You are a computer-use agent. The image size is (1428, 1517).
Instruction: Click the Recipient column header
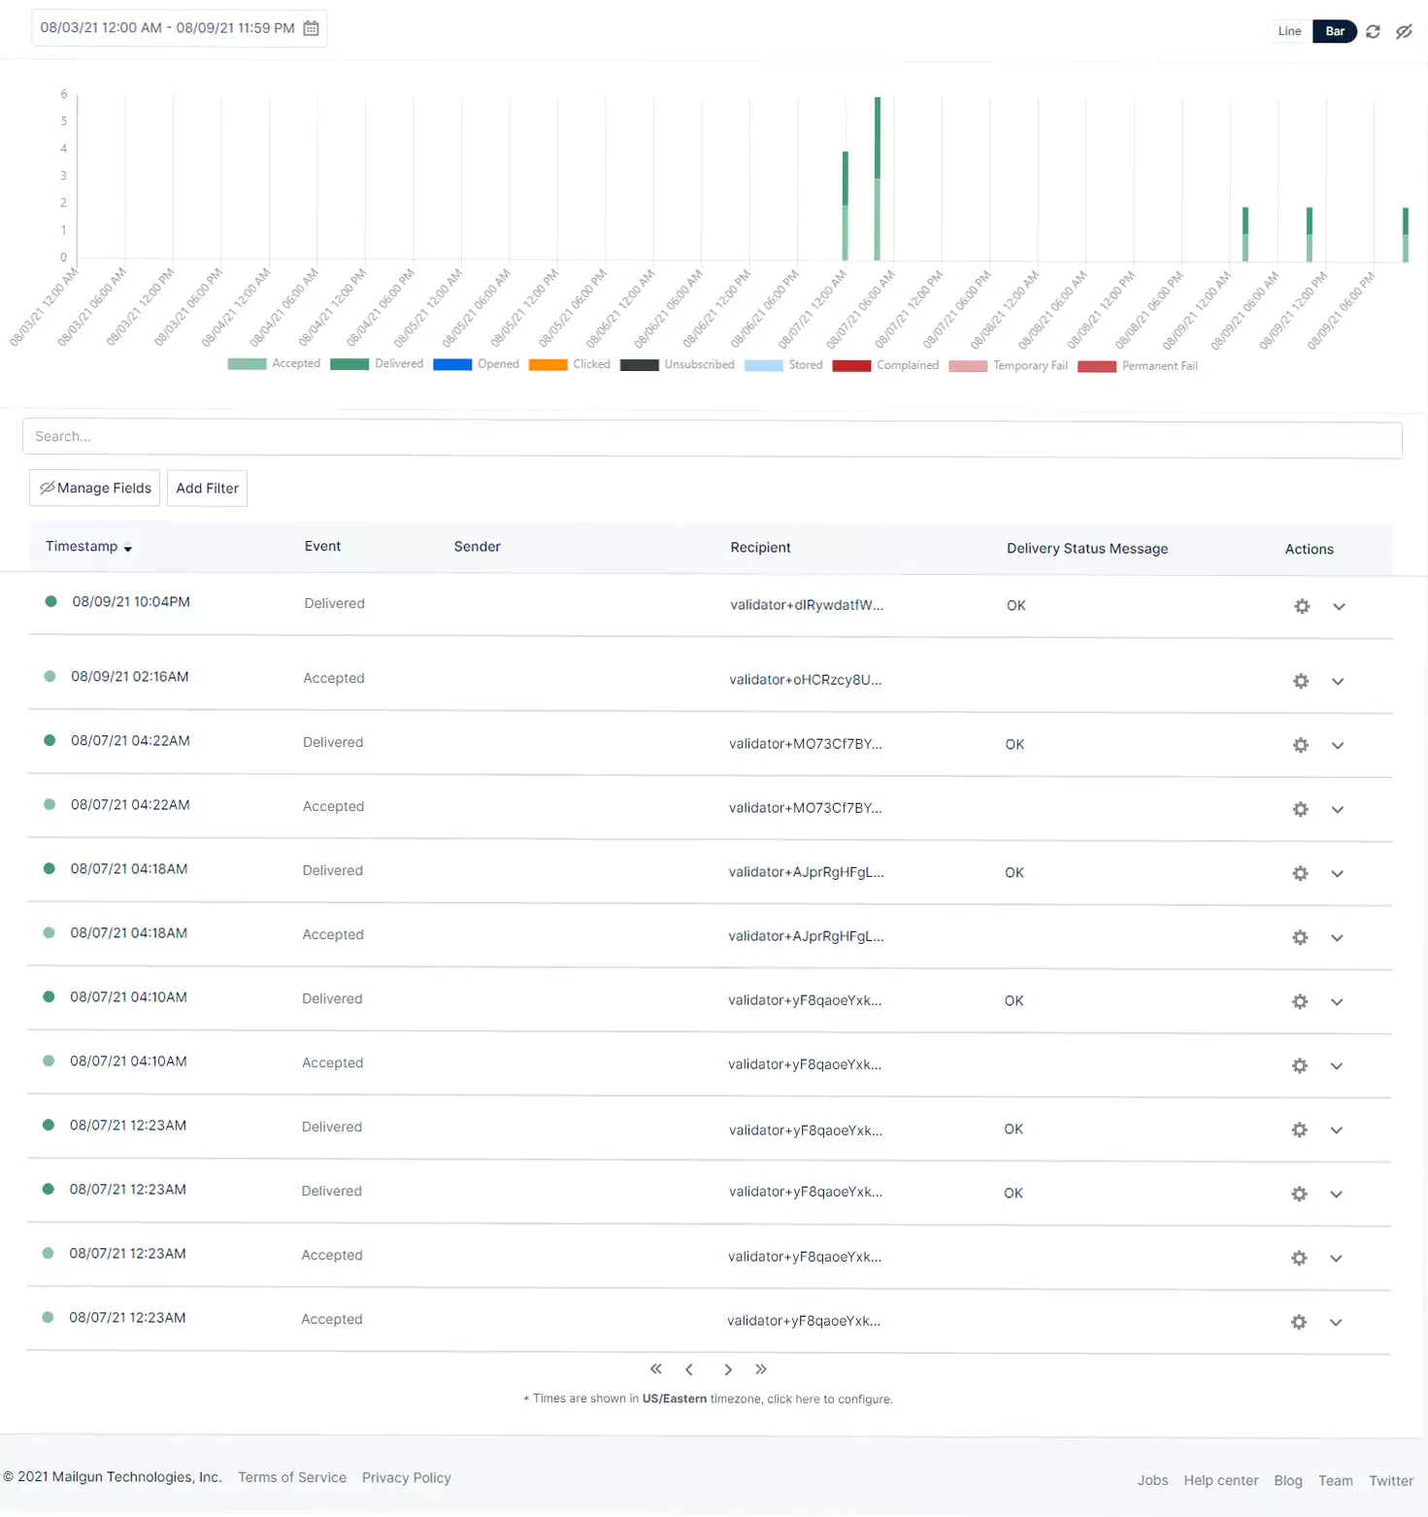tap(760, 548)
